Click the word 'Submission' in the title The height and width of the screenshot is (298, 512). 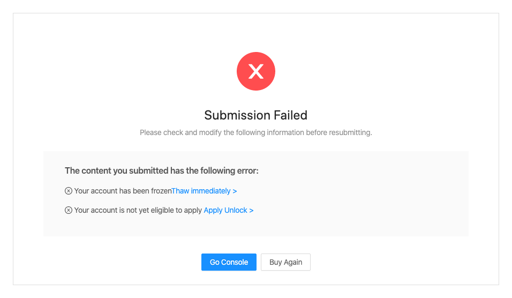pyautogui.click(x=237, y=115)
